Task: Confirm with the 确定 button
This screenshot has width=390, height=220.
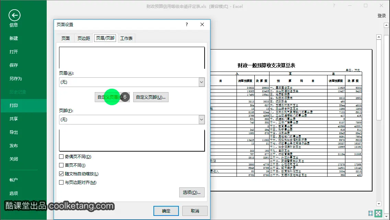Action: coord(166,211)
